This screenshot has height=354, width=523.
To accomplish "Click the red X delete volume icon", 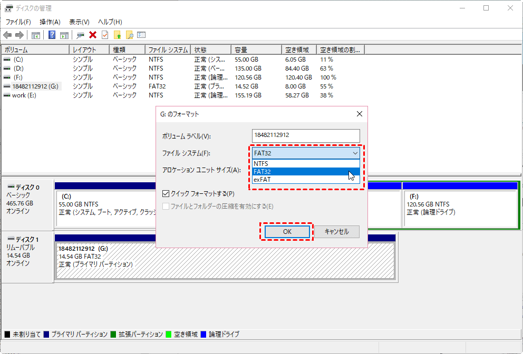I will coord(92,35).
